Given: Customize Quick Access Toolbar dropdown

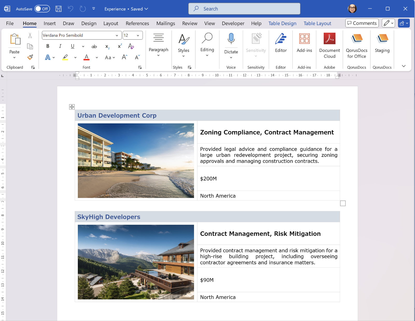Looking at the screenshot, I should [x=94, y=9].
